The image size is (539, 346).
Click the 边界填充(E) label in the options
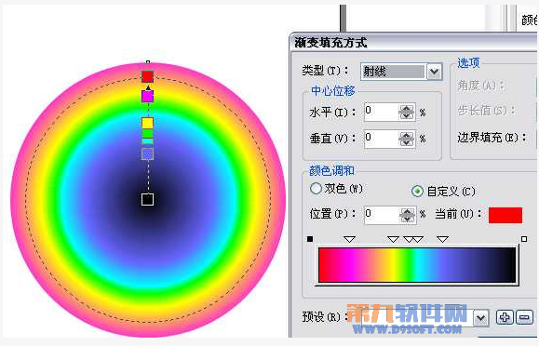point(492,138)
